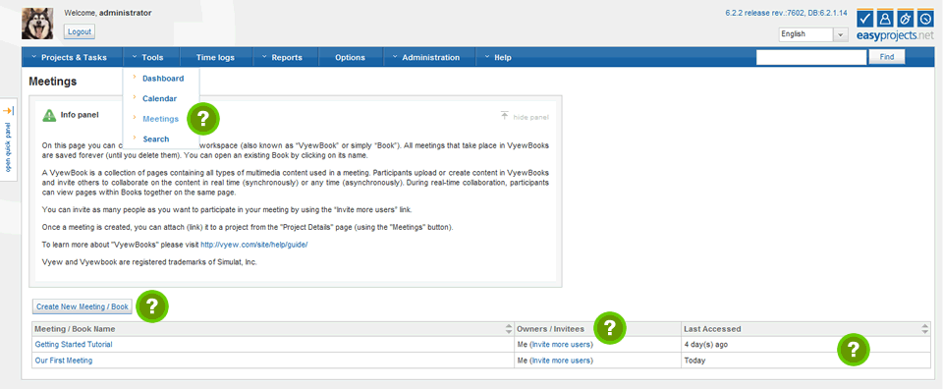Click Create New Meeting / Book button
The image size is (943, 389).
pyautogui.click(x=83, y=306)
